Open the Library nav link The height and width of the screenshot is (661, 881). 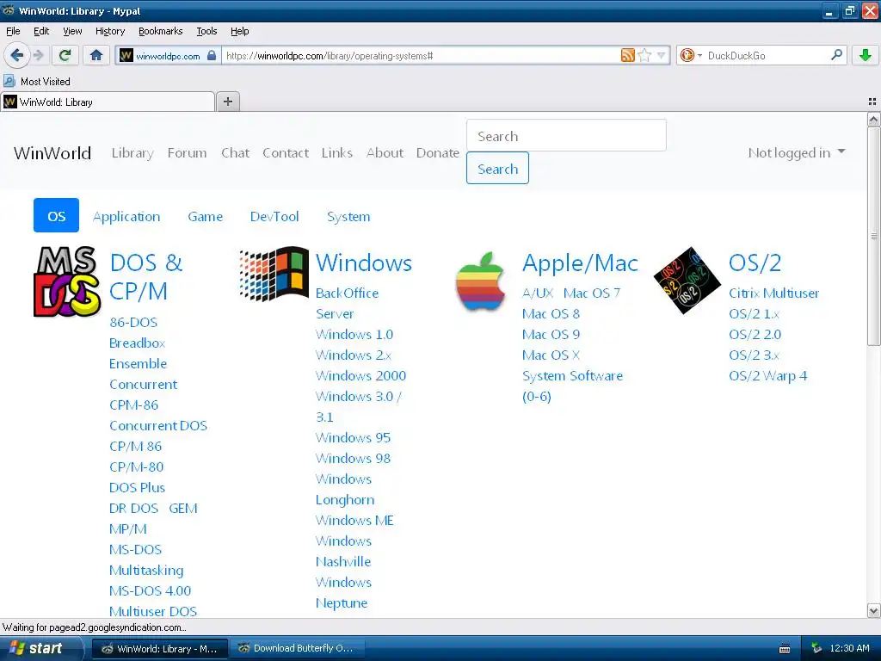pyautogui.click(x=132, y=153)
